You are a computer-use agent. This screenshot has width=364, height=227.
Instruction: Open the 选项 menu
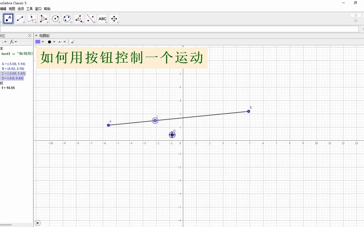point(21,9)
